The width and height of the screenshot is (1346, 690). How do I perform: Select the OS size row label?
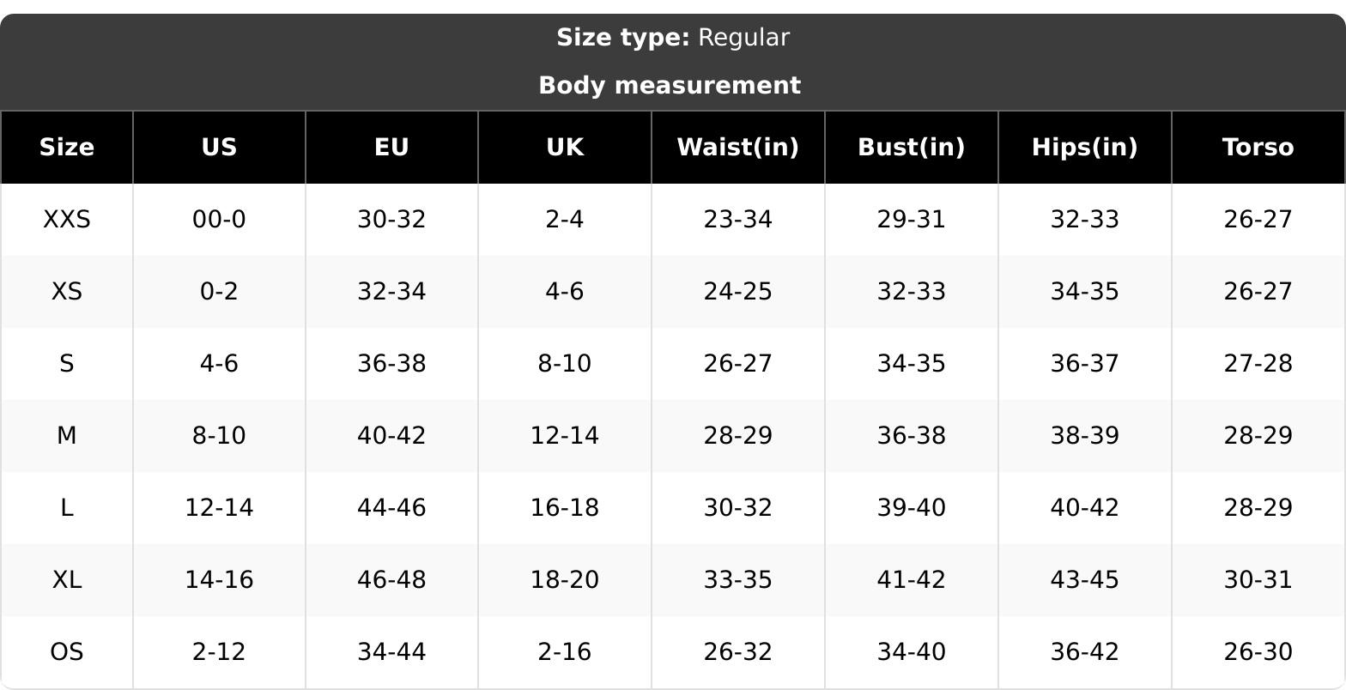coord(67,652)
